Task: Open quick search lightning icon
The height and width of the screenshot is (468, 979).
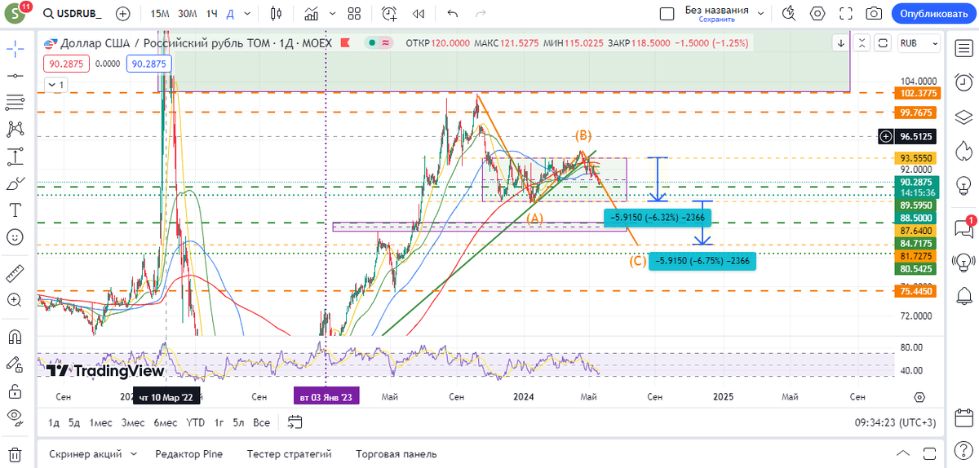Action: (x=788, y=14)
